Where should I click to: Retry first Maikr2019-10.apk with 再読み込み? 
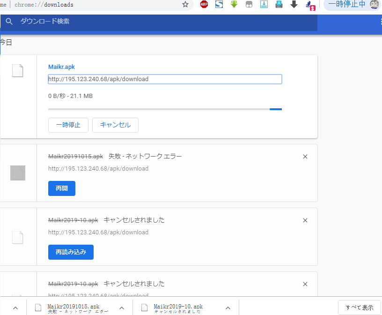pos(71,252)
